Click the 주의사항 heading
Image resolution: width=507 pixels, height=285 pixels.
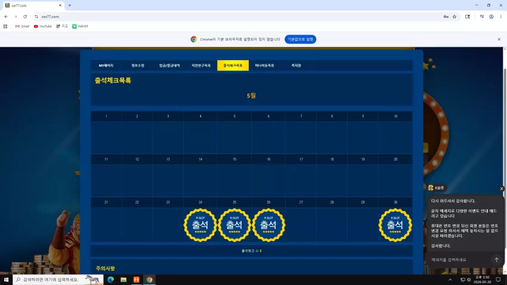pyautogui.click(x=106, y=268)
